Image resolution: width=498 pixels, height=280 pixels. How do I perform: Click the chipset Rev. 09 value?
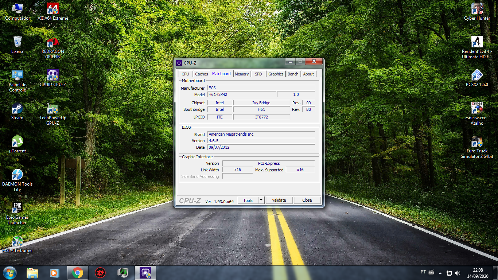308,103
